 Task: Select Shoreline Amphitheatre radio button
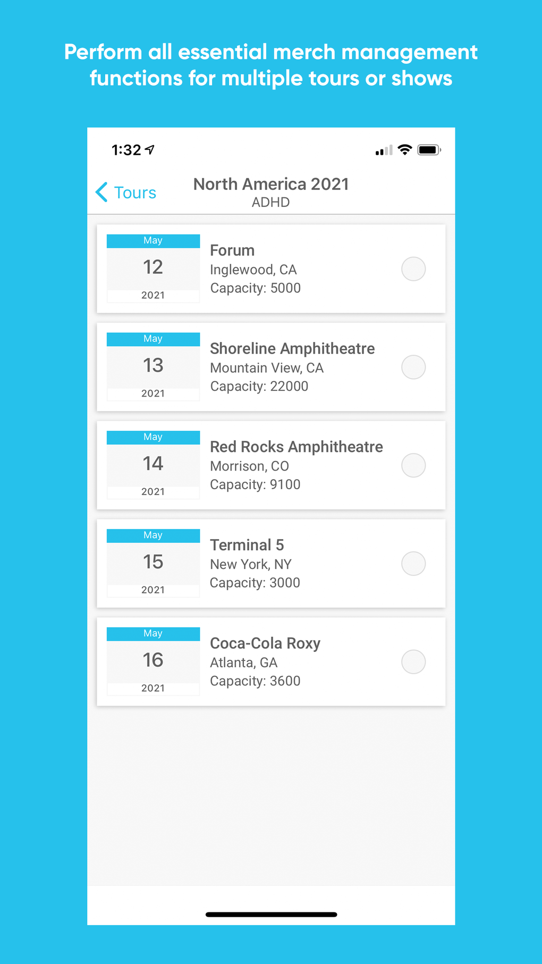click(413, 367)
